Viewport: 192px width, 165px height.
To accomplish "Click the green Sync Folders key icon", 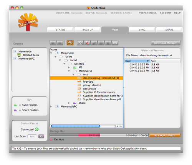I will tap(16, 105).
